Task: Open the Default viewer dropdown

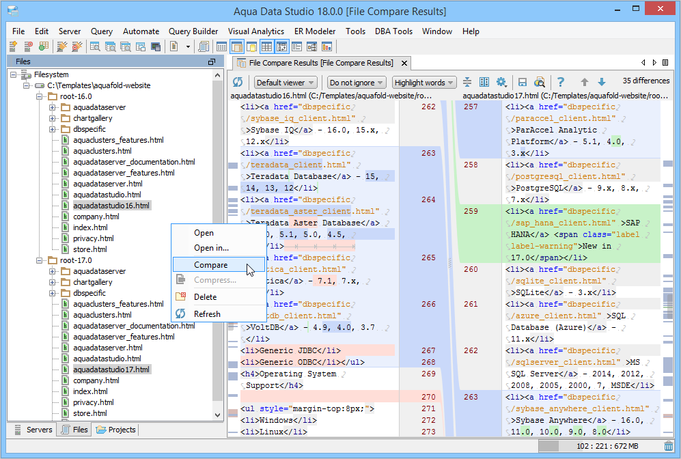Action: point(285,83)
